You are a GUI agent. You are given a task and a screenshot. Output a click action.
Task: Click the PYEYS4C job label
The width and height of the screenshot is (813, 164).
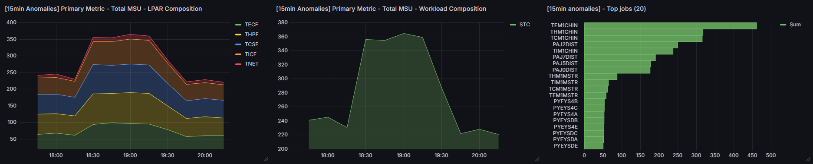[565, 108]
